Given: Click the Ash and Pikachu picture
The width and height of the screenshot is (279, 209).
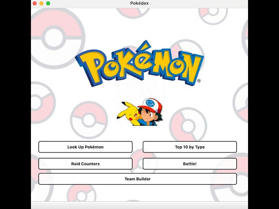Looking at the screenshot, I should click(x=139, y=112).
